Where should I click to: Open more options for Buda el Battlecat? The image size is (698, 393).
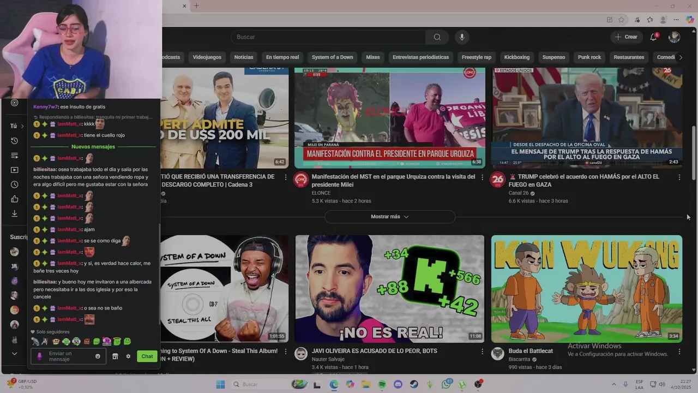679,352
